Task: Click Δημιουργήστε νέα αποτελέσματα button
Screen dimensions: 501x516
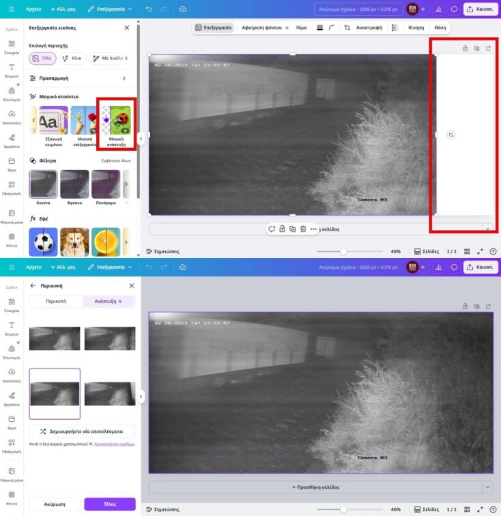Action: pos(82,431)
